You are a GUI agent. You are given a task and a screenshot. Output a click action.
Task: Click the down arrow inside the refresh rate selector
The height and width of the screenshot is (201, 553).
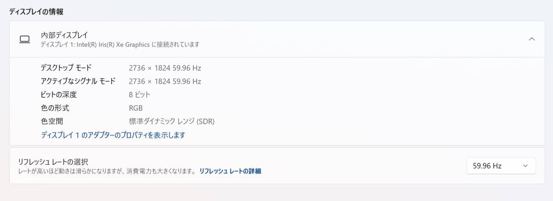click(x=525, y=166)
